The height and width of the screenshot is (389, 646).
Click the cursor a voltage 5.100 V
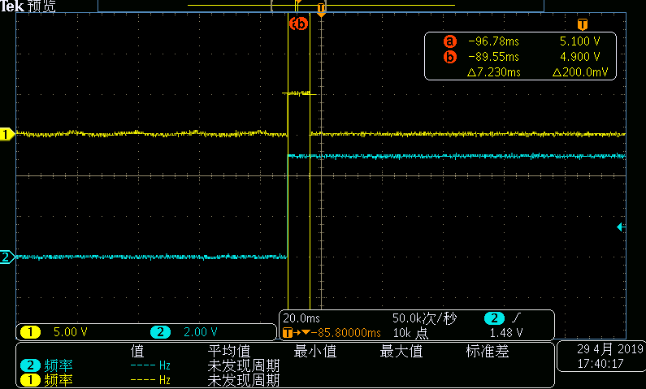pos(580,41)
